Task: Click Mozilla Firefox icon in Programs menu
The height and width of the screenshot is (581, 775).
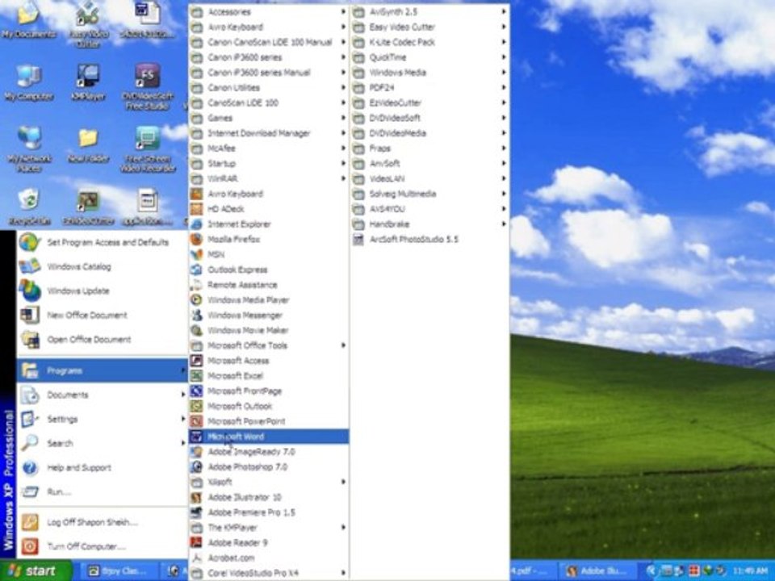Action: pyautogui.click(x=197, y=239)
